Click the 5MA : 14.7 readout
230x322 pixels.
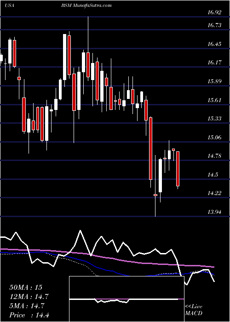click(x=27, y=306)
